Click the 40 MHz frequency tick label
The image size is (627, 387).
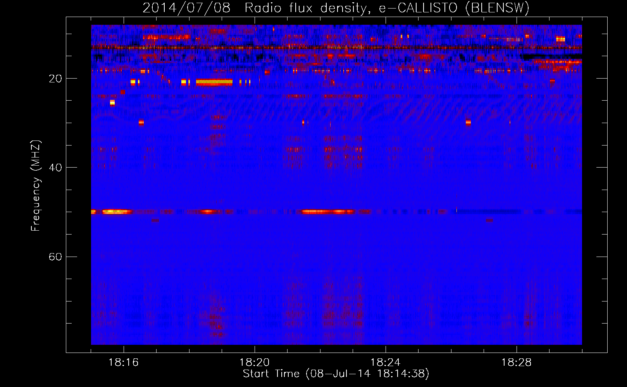[55, 168]
